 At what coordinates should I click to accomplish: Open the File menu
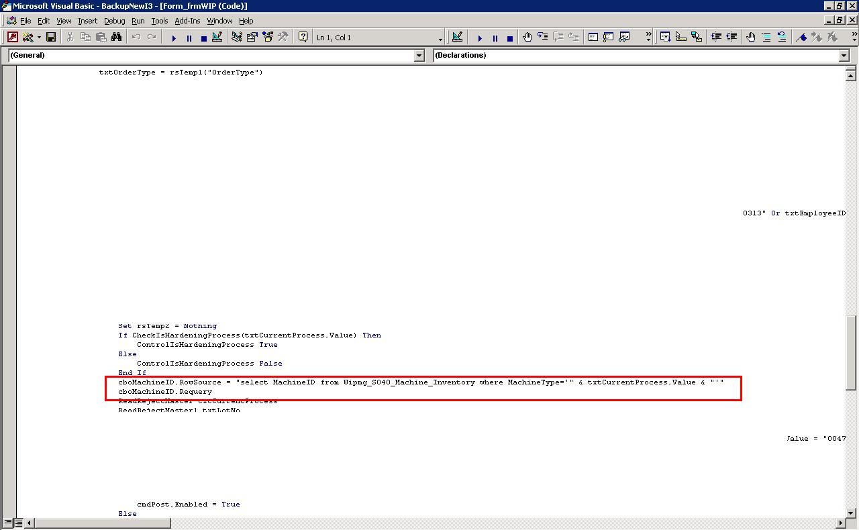click(26, 21)
